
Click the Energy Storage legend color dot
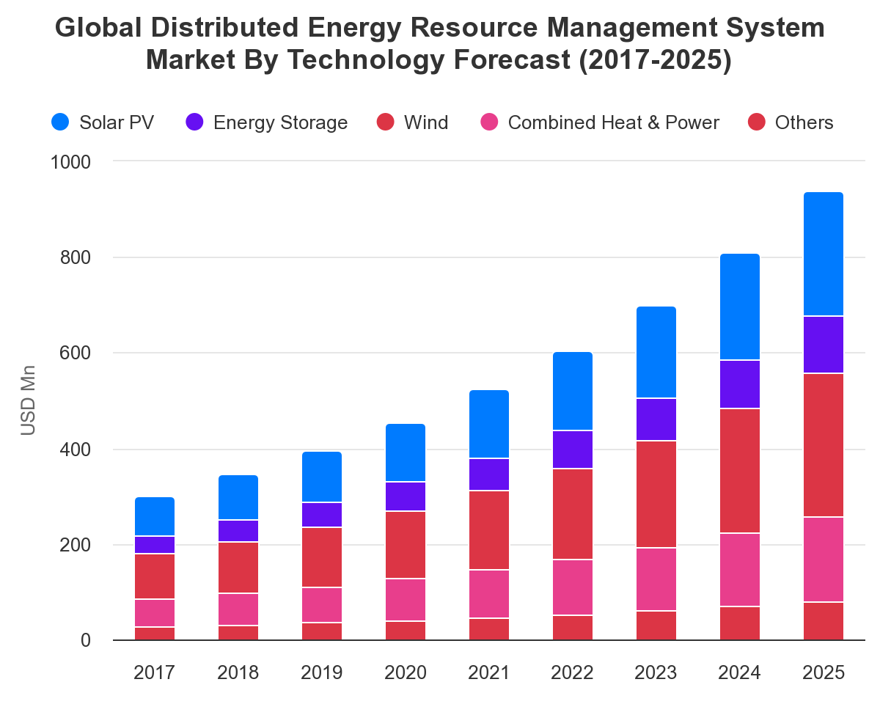tap(194, 122)
